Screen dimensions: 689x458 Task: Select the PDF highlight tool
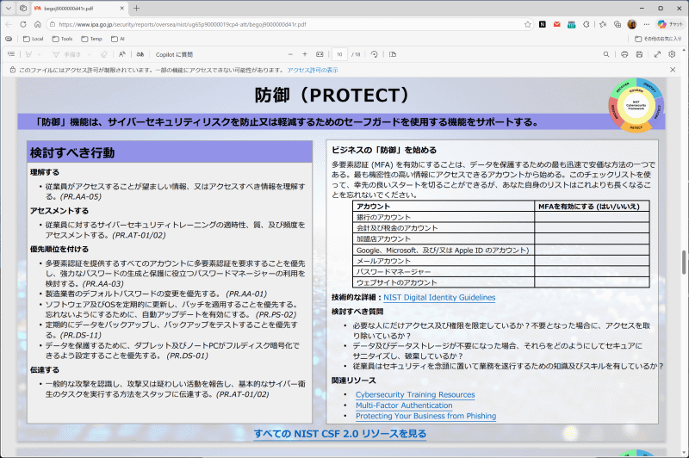point(28,54)
